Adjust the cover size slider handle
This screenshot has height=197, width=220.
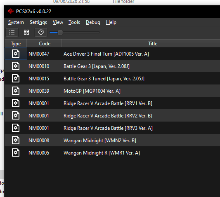click(60, 33)
